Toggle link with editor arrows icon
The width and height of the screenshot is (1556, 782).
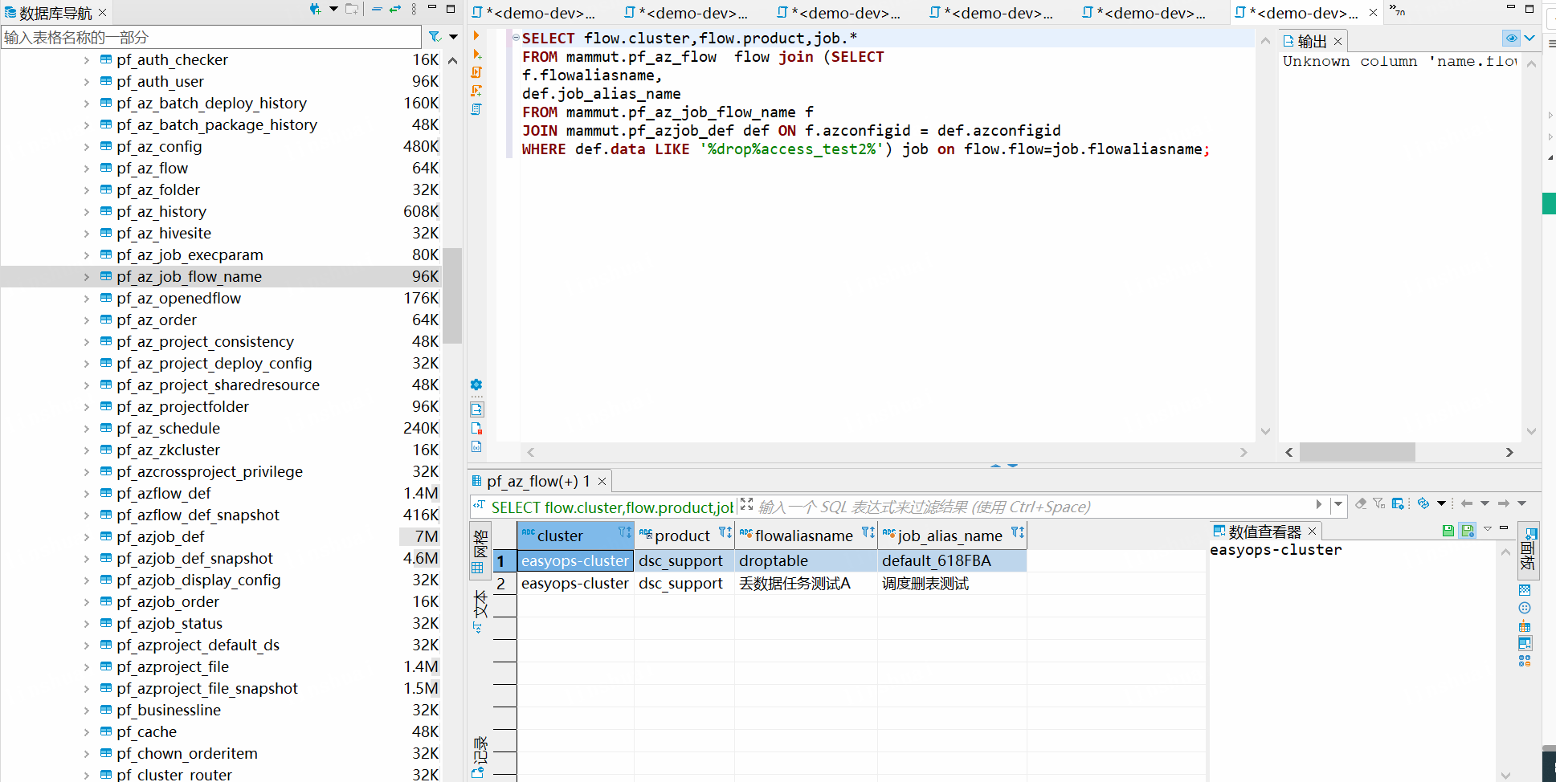click(395, 10)
